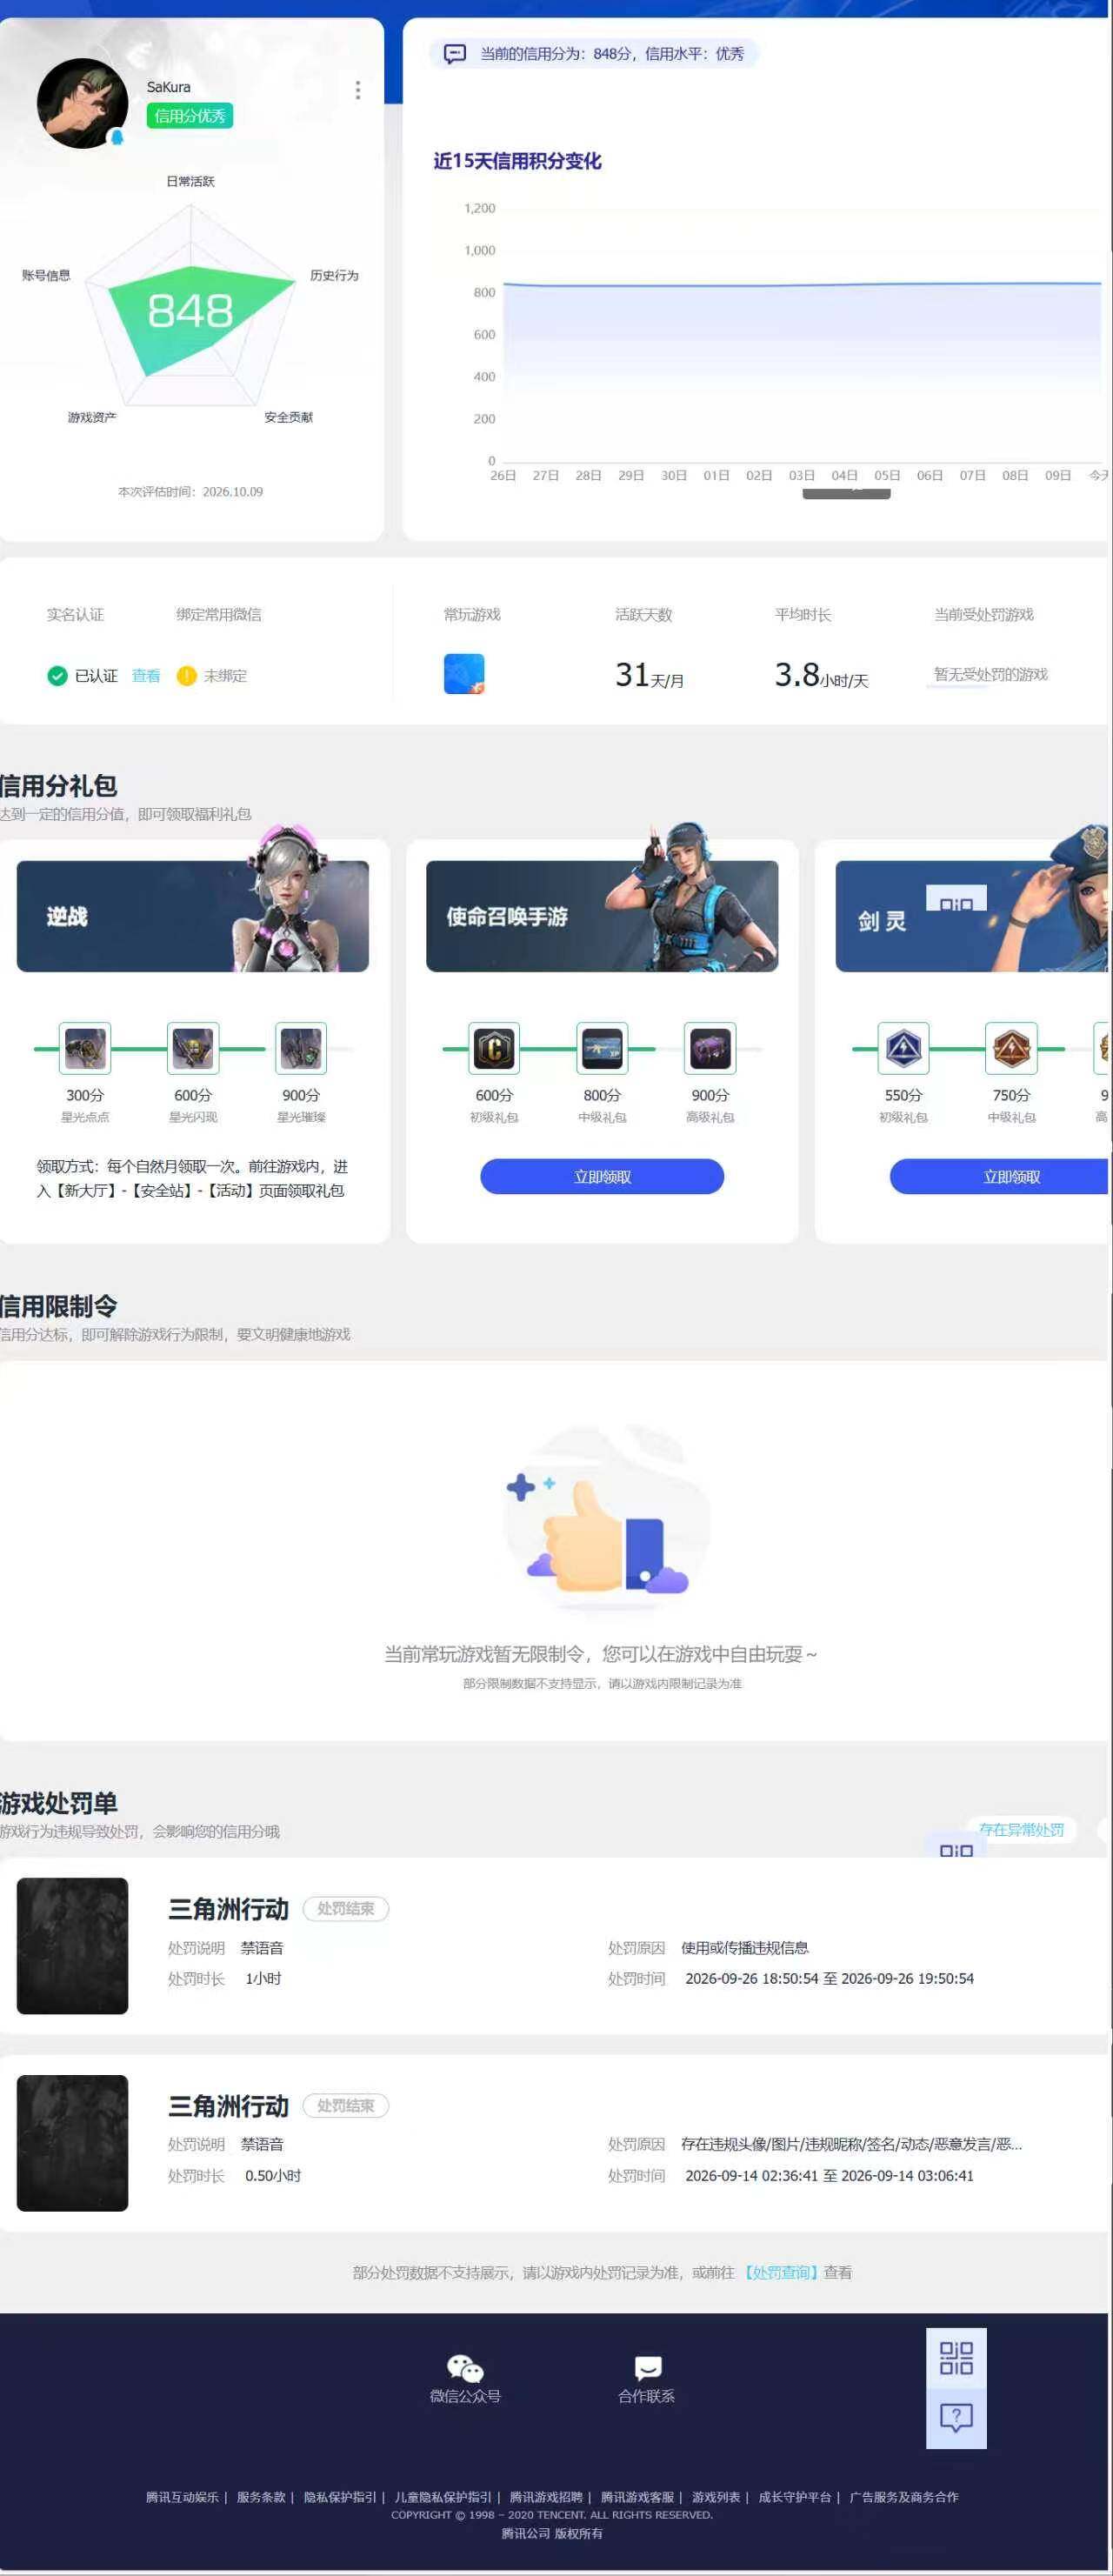The image size is (1113, 2576).
Task: Click the 腾讯互动娱乐 footer link
Action: 182,2496
